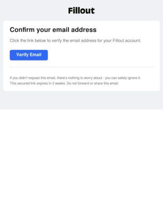The width and height of the screenshot is (163, 218).
Task: Click the 'This secured link expires in 2 weeks' line
Action: (64, 83)
